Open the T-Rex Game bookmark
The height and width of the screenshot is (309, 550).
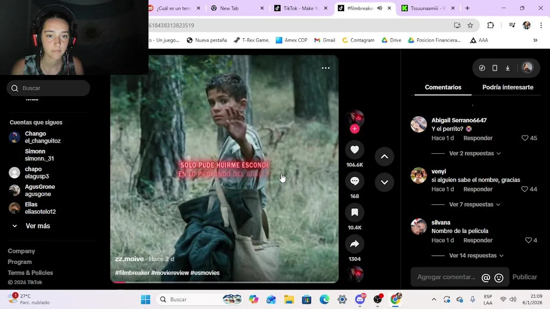(251, 40)
